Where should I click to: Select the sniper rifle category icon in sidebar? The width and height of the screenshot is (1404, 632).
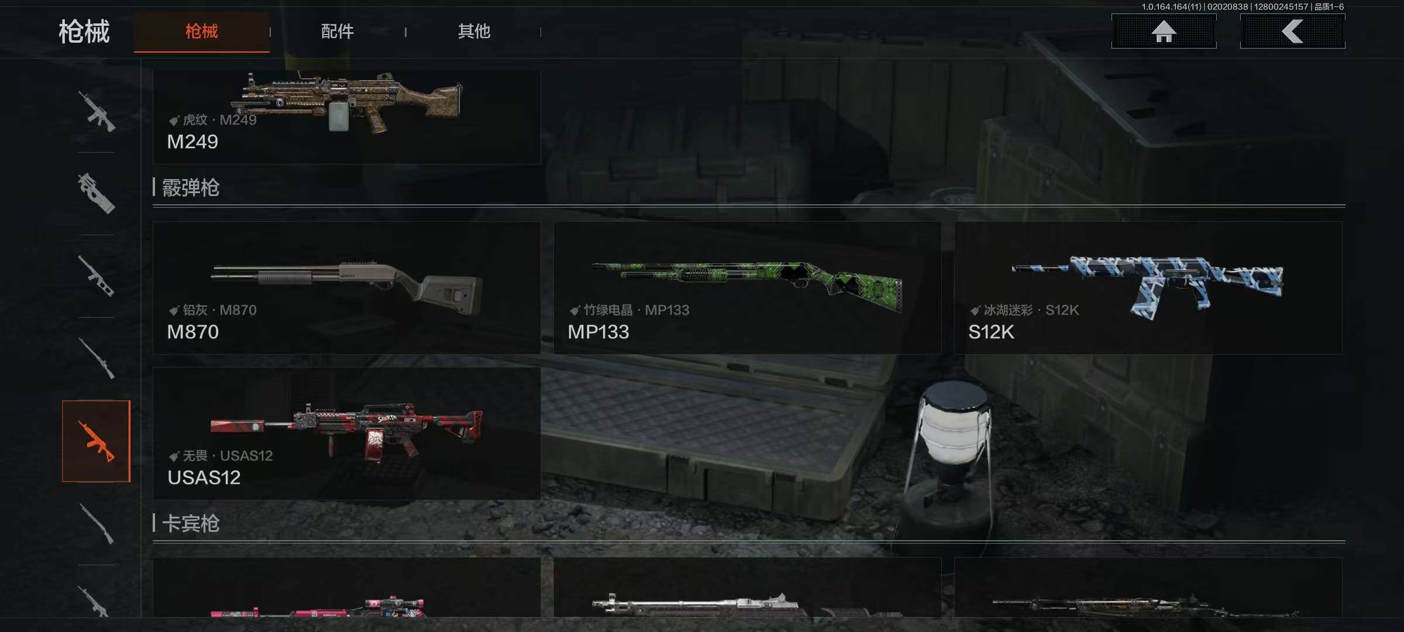tap(97, 358)
